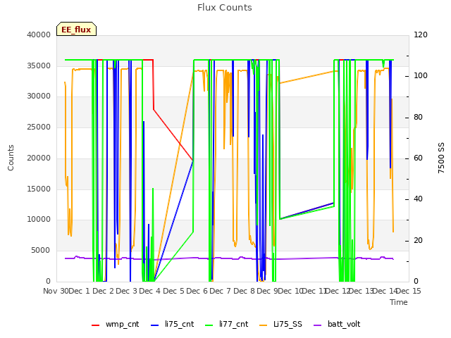The height and width of the screenshot is (338, 451).
Task: Click the 25000 left axis value
Action: [39, 127]
